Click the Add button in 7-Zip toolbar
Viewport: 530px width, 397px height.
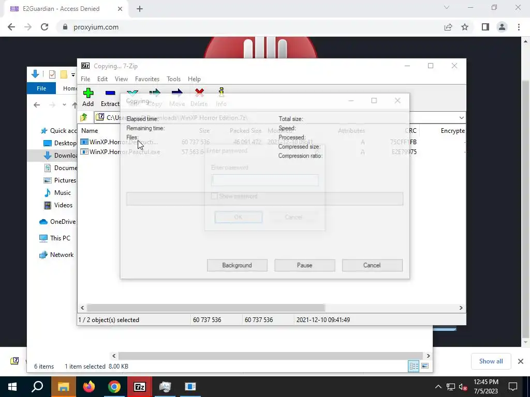pyautogui.click(x=88, y=97)
